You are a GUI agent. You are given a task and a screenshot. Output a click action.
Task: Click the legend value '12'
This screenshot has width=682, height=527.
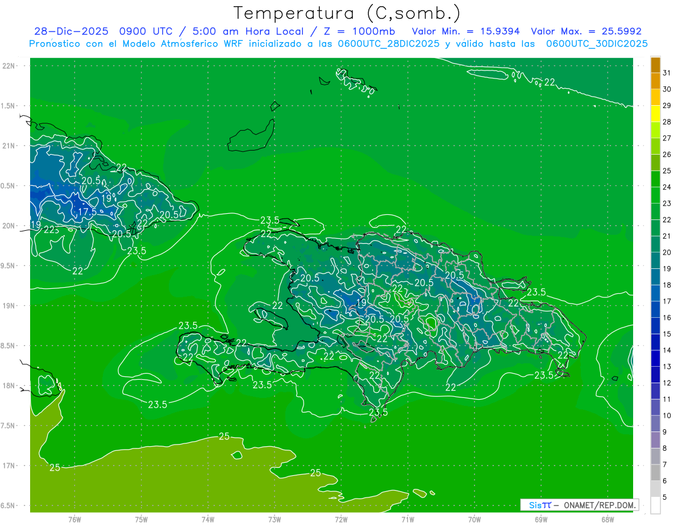coord(667,383)
